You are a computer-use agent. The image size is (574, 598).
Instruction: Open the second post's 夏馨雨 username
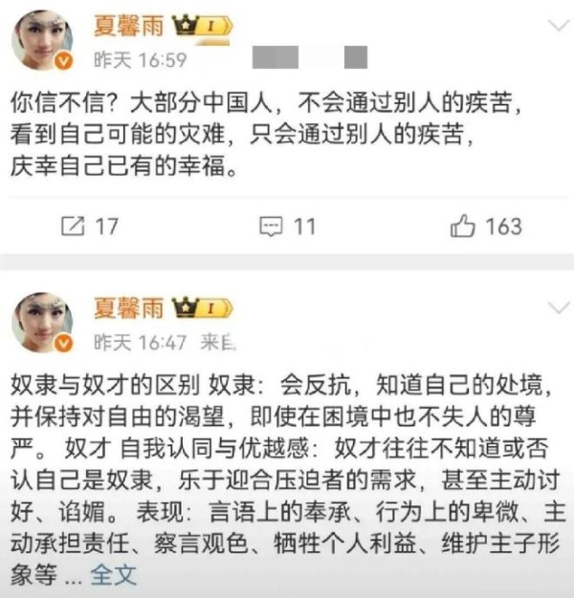[x=129, y=308]
